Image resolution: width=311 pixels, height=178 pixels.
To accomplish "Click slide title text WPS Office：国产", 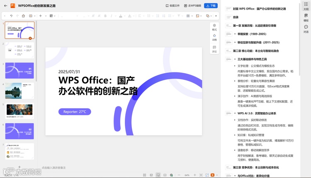I will coord(97,80).
